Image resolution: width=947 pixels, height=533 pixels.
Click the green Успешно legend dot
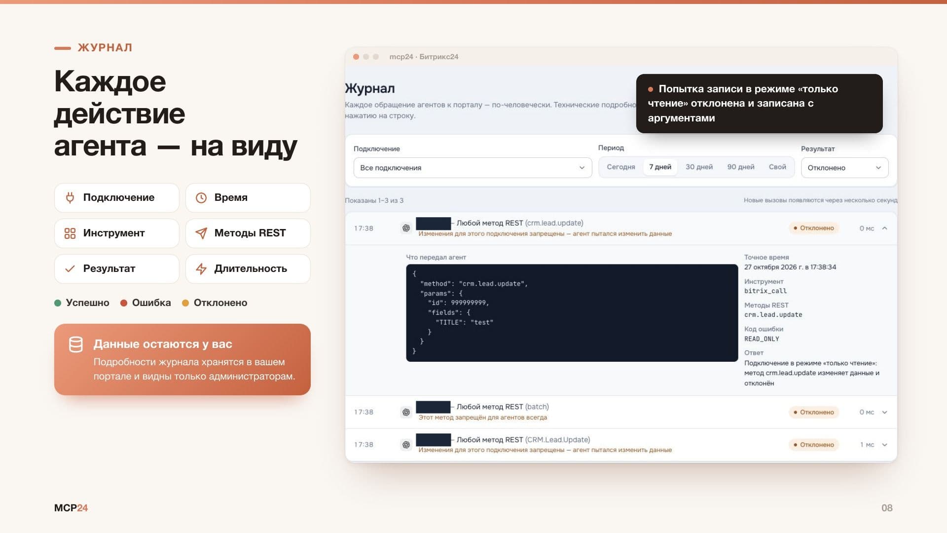tap(58, 303)
